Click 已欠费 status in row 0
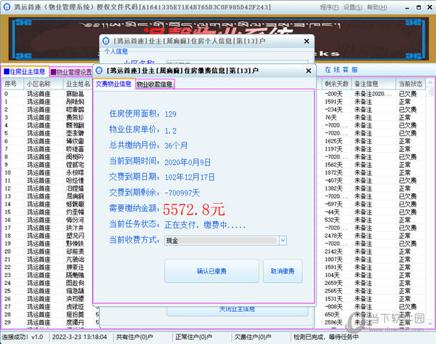 (408, 94)
